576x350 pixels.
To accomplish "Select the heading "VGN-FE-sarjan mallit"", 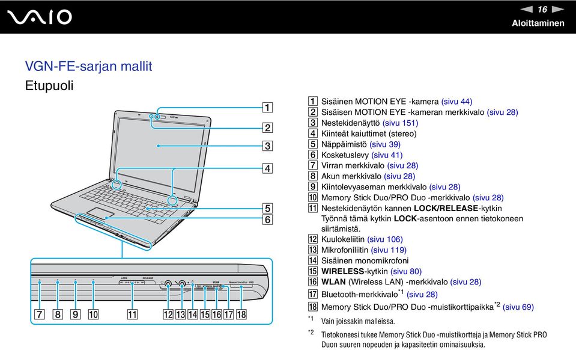I will point(88,67).
